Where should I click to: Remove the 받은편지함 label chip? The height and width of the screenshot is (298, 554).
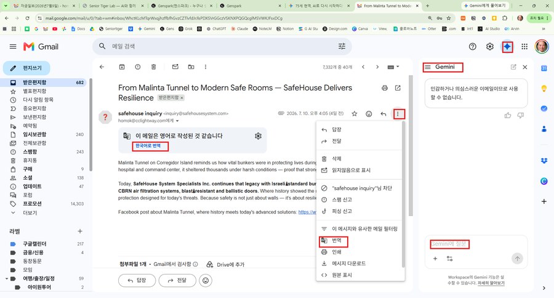coord(182,97)
